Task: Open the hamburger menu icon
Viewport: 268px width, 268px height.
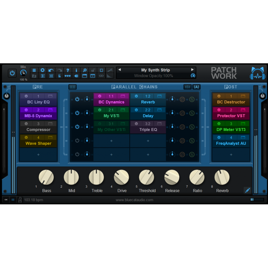Action: point(34,70)
